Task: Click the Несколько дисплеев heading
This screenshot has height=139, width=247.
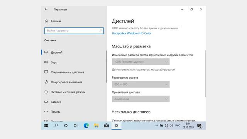Action: [x=131, y=112]
